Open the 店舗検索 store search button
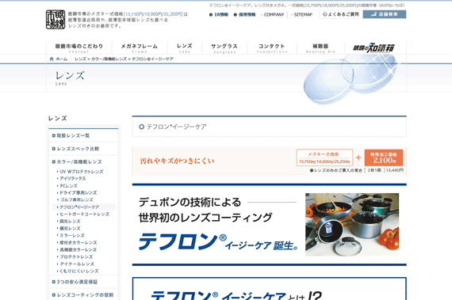The image size is (452, 300). 385,14
